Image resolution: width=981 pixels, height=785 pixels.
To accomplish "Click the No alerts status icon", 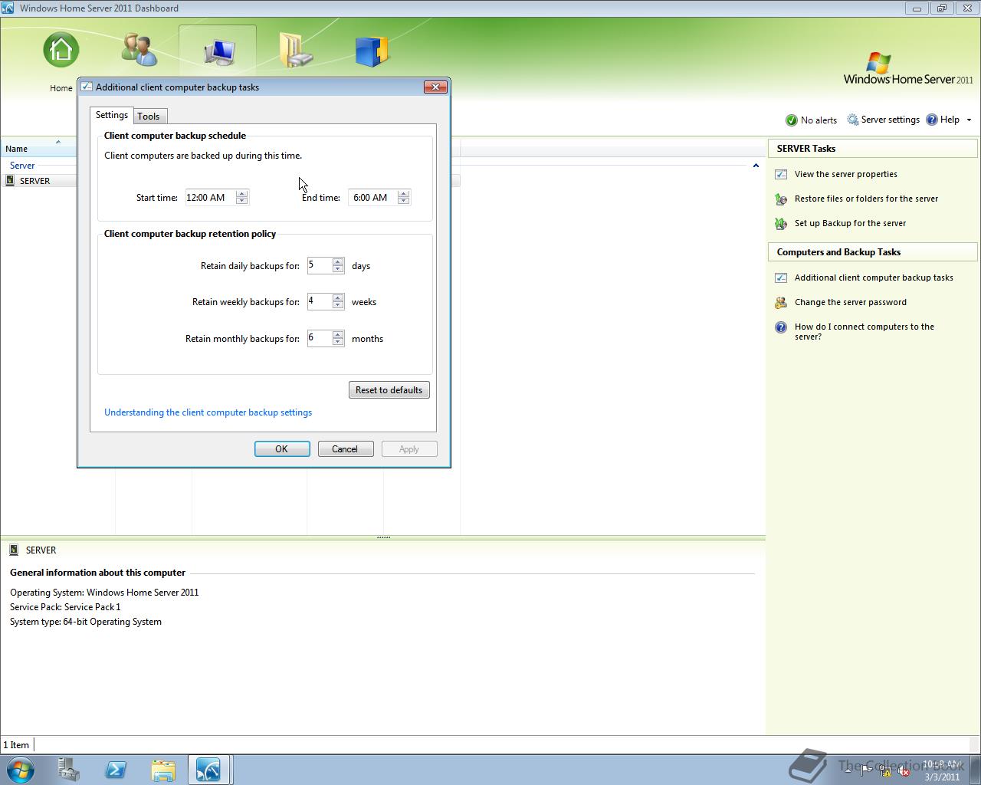I will click(792, 120).
